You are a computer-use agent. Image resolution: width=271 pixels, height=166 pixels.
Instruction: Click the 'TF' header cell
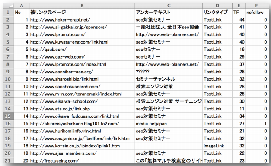(x=239, y=12)
